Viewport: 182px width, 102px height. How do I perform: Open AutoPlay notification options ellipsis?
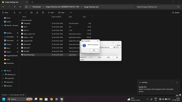(172, 83)
